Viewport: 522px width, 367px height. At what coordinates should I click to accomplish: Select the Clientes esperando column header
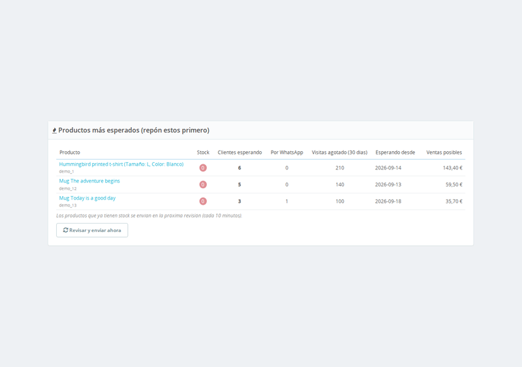pos(239,153)
